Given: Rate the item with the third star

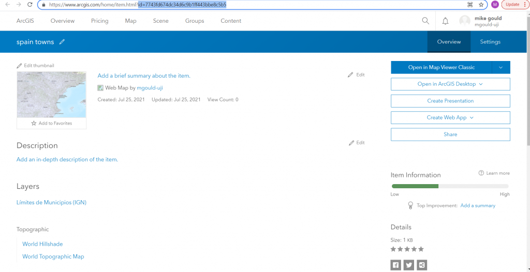Looking at the screenshot, I should click(407, 249).
